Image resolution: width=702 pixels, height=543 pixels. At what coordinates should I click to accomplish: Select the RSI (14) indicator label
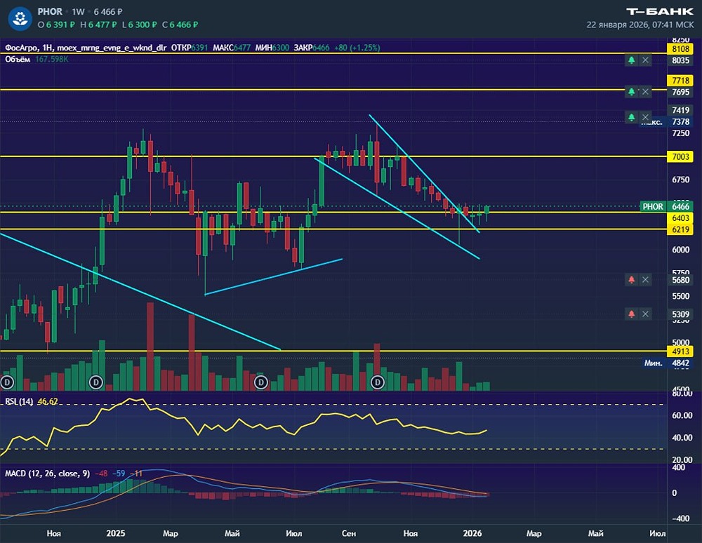point(19,401)
